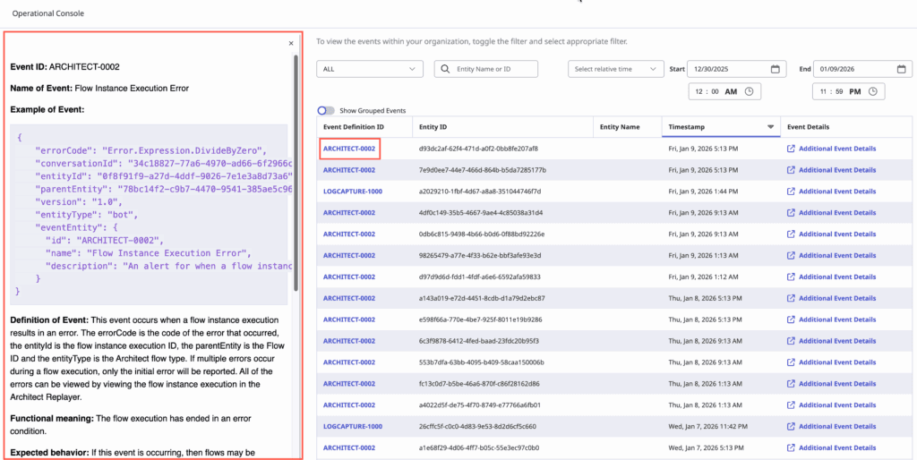Click the left panel vertical scrollbar
The width and height of the screenshot is (917, 460).
click(296, 174)
